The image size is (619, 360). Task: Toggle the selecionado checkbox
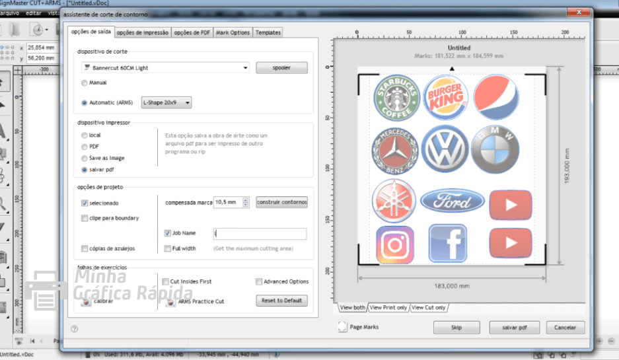pyautogui.click(x=85, y=203)
